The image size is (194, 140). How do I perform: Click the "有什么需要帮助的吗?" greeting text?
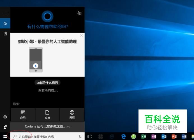48,26
